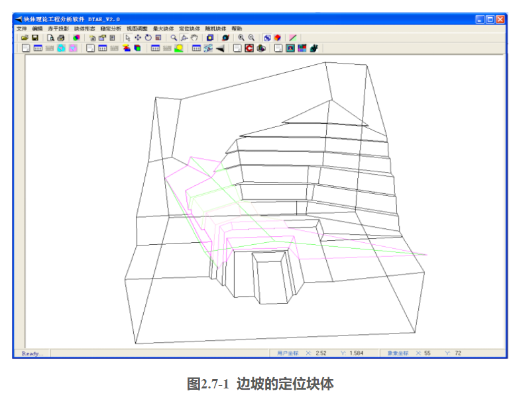Click the magnifying glass zoom window tool
Viewport: 517px width, 401px height.
coord(174,38)
